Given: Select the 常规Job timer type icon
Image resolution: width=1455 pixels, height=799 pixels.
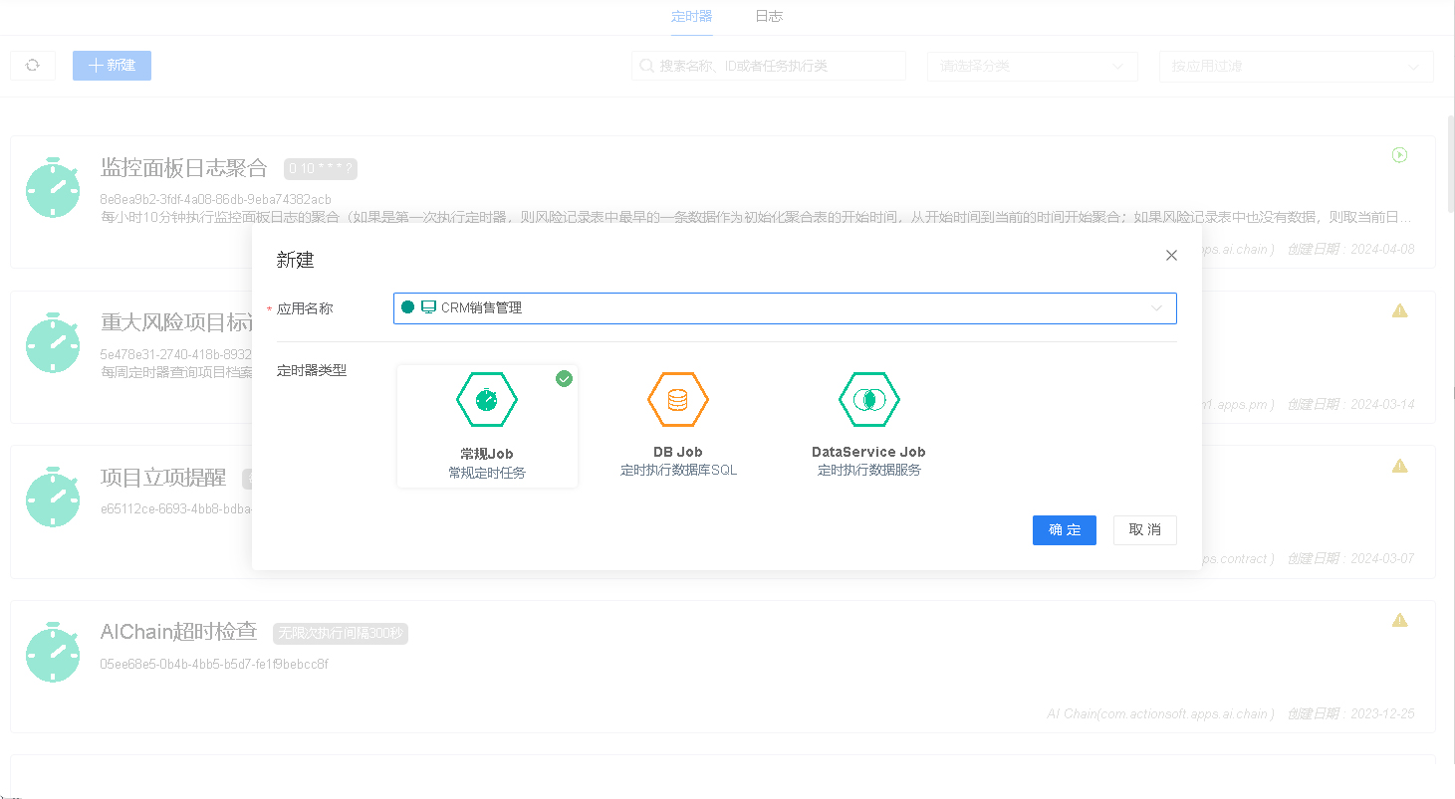Looking at the screenshot, I should click(x=487, y=400).
